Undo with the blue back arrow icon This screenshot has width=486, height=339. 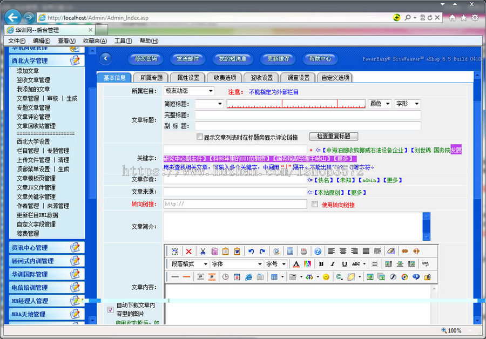tap(251, 251)
